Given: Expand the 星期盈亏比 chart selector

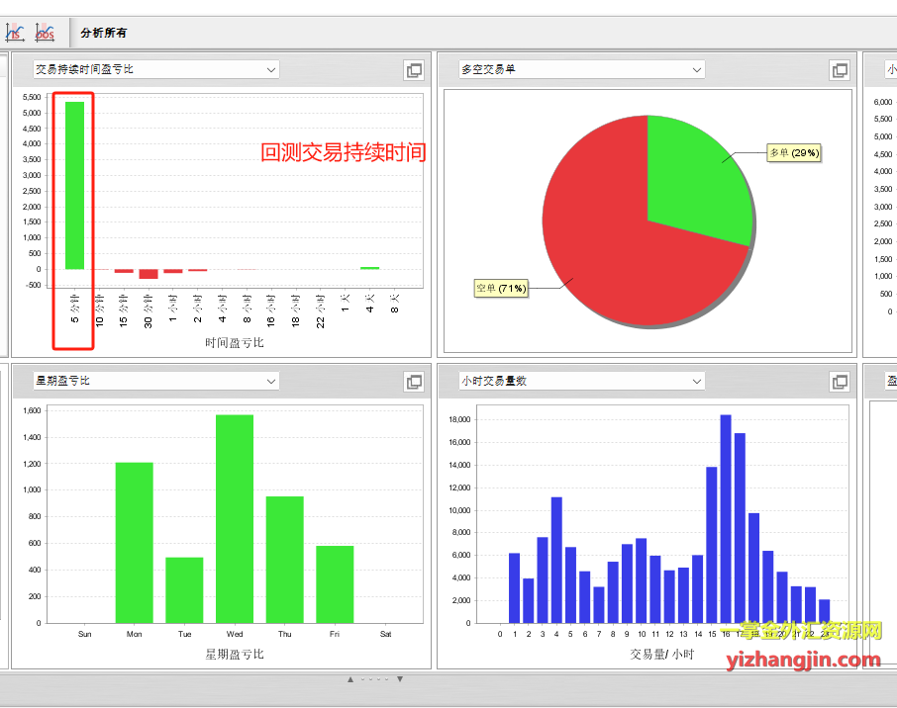Looking at the screenshot, I should 270,382.
